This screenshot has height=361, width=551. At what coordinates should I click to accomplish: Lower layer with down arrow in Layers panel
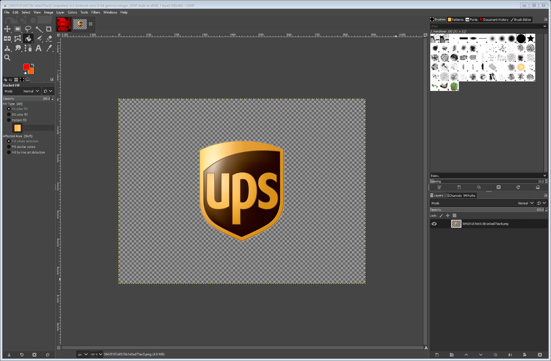(x=481, y=355)
